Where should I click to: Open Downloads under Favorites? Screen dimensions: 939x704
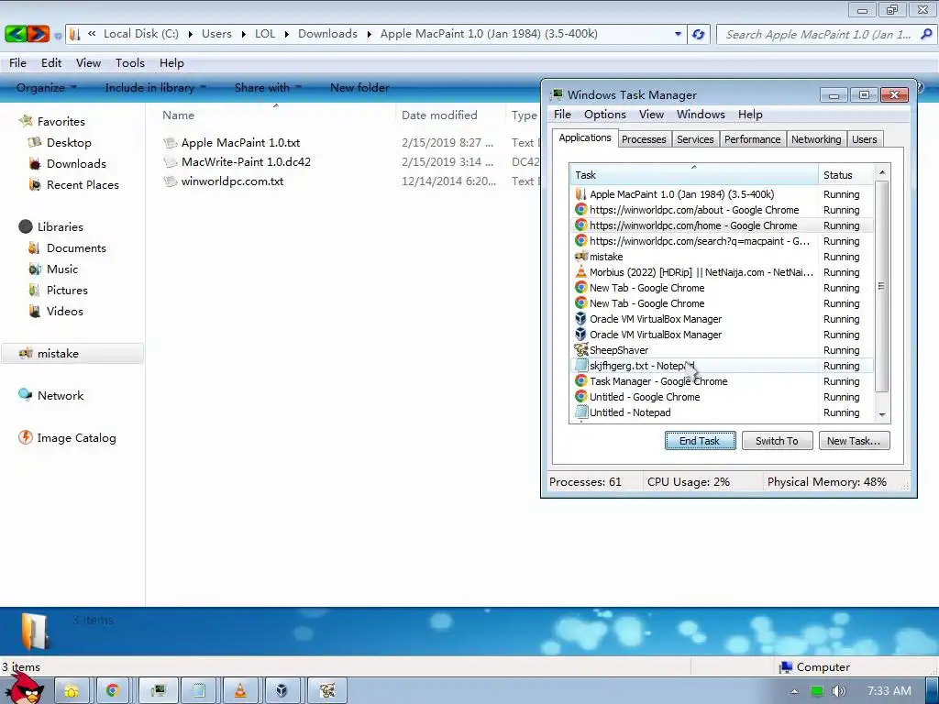[x=75, y=163]
